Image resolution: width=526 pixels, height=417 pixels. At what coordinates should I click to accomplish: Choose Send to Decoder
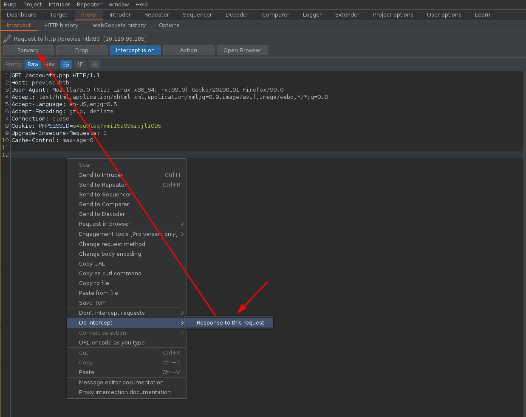point(127,214)
